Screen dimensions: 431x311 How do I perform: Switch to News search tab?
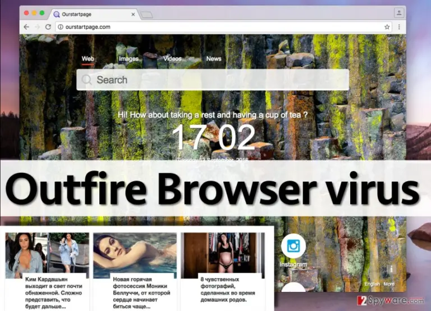pyautogui.click(x=214, y=58)
